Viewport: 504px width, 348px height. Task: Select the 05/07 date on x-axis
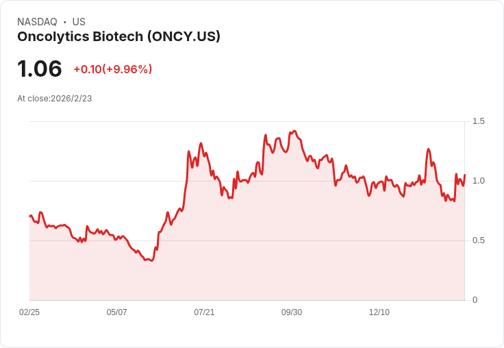click(117, 312)
